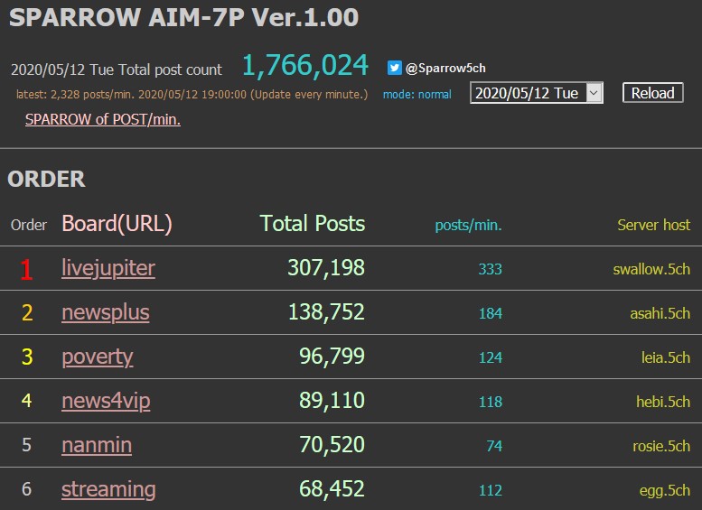
Task: Open SPARROW of POST/min. link
Action: (103, 119)
